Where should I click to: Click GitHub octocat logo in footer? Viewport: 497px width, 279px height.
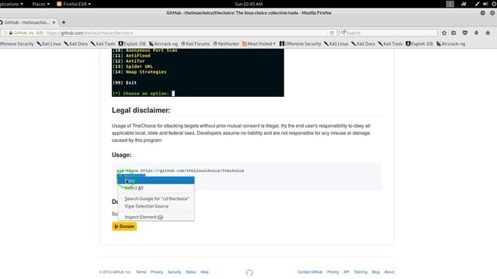(249, 273)
